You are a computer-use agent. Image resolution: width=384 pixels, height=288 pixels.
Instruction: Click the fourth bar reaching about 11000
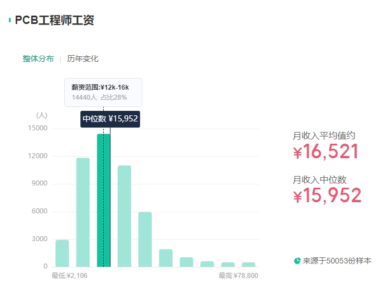[124, 216]
